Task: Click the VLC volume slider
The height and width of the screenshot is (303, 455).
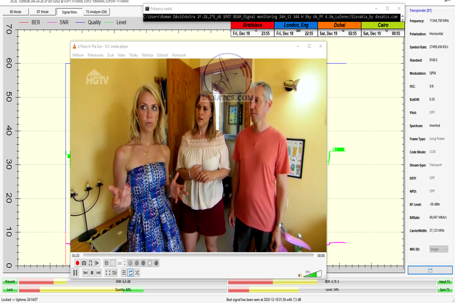Action: 312,274
